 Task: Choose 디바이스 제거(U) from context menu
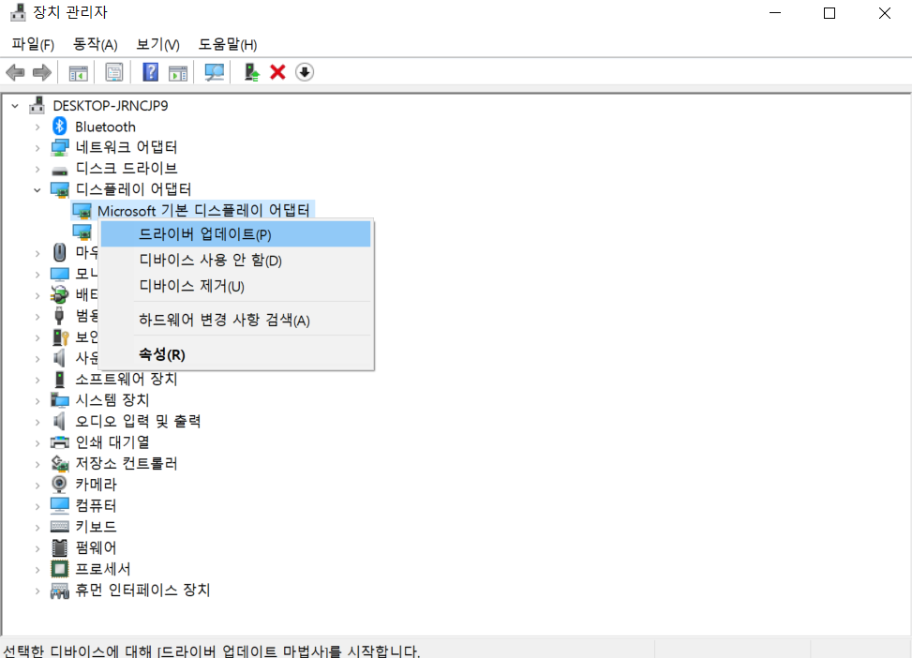(x=235, y=286)
